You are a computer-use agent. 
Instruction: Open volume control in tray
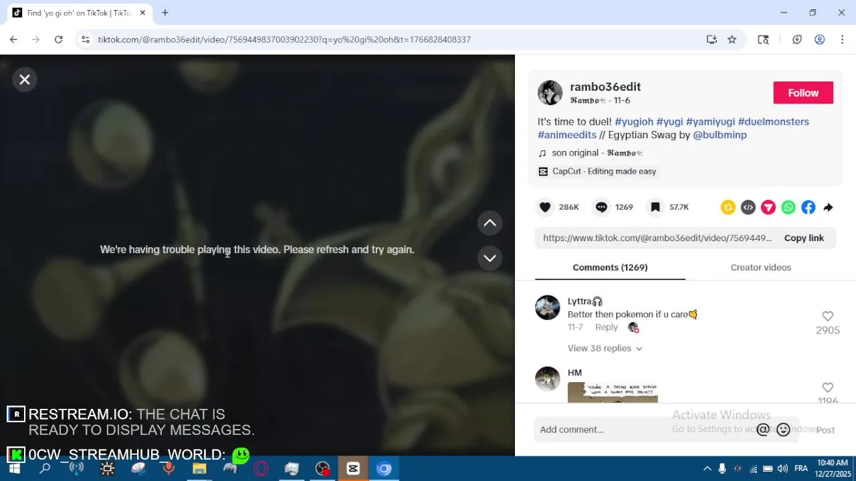tap(782, 468)
